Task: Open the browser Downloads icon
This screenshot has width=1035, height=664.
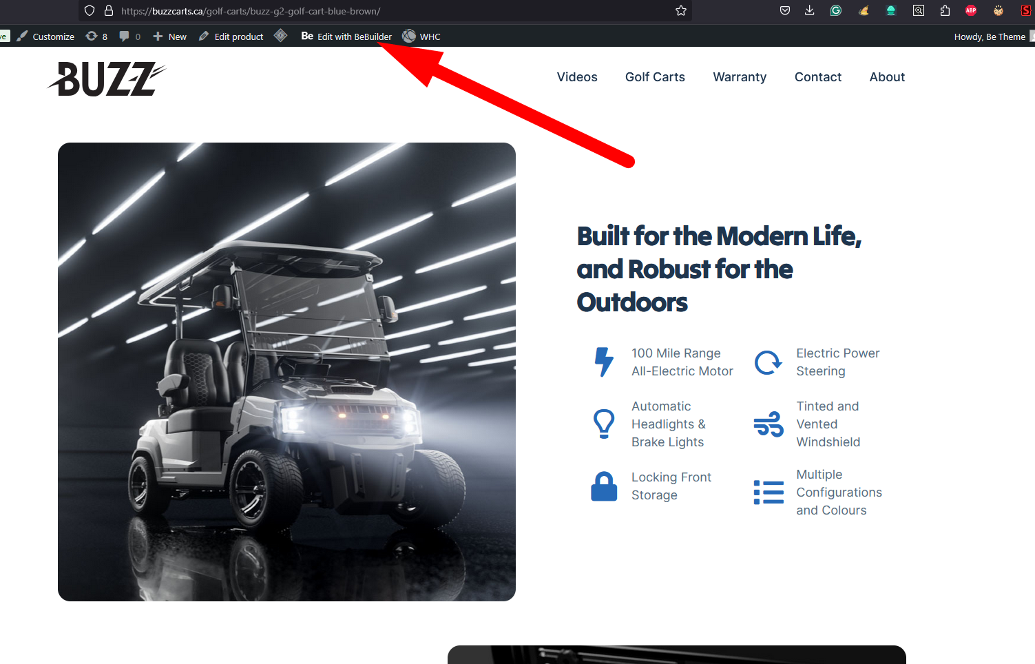Action: (810, 10)
